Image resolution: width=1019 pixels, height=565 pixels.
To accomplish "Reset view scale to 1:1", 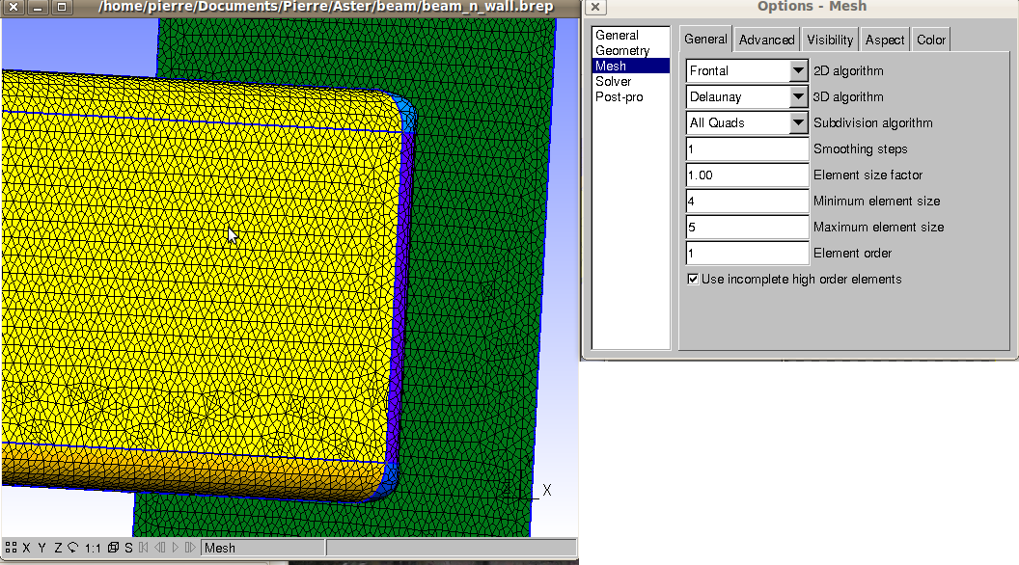I will tap(93, 548).
